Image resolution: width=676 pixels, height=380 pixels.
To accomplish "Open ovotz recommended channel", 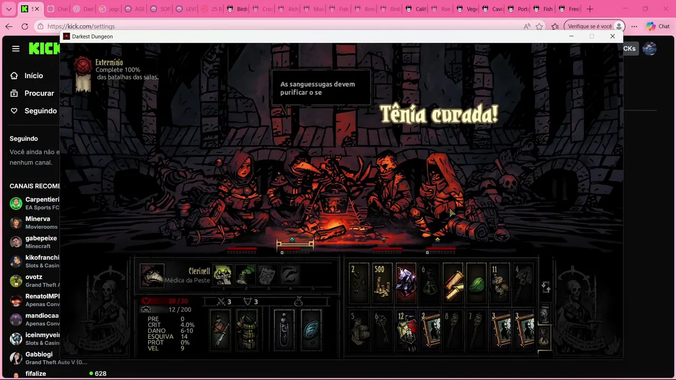I will [34, 281].
